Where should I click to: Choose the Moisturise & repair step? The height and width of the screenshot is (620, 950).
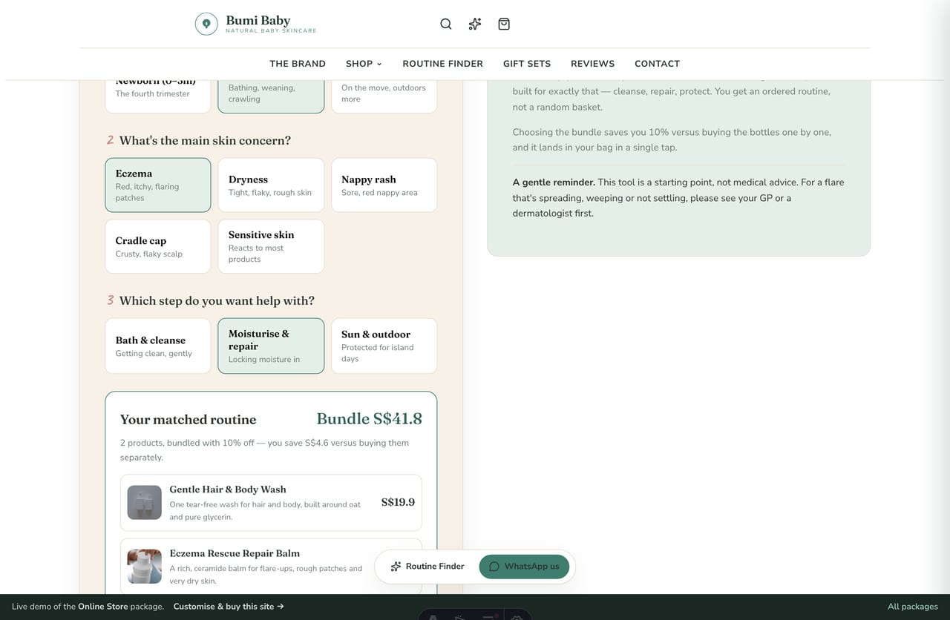pyautogui.click(x=271, y=346)
